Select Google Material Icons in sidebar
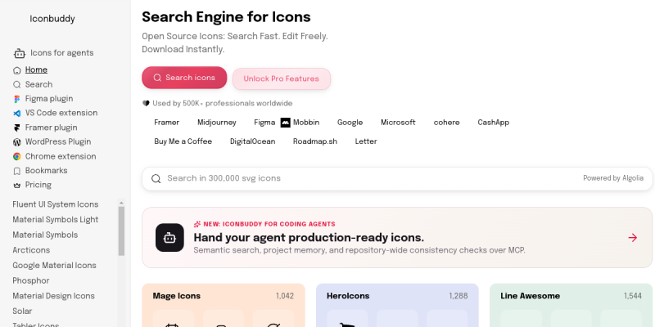655x327 pixels. pyautogui.click(x=54, y=265)
